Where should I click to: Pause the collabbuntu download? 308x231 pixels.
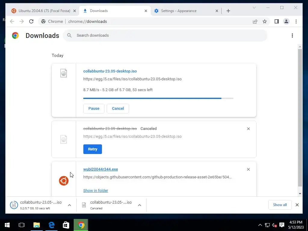94,108
